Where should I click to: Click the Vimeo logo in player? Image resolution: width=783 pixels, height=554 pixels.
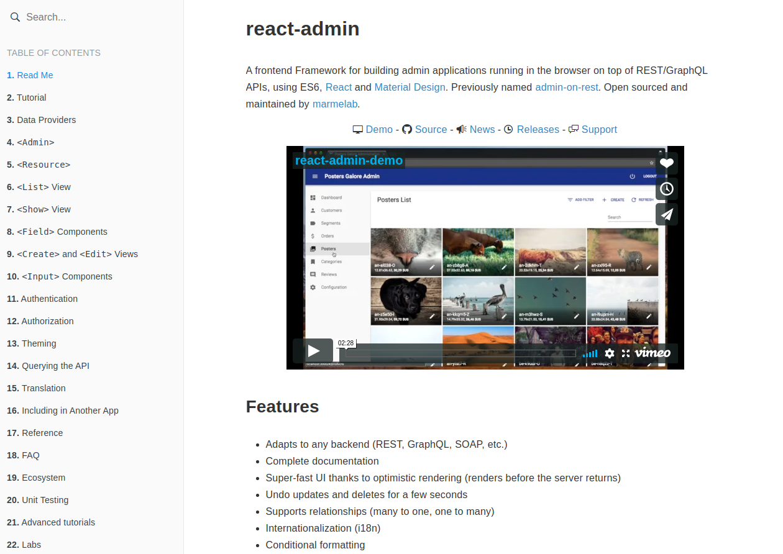point(652,353)
